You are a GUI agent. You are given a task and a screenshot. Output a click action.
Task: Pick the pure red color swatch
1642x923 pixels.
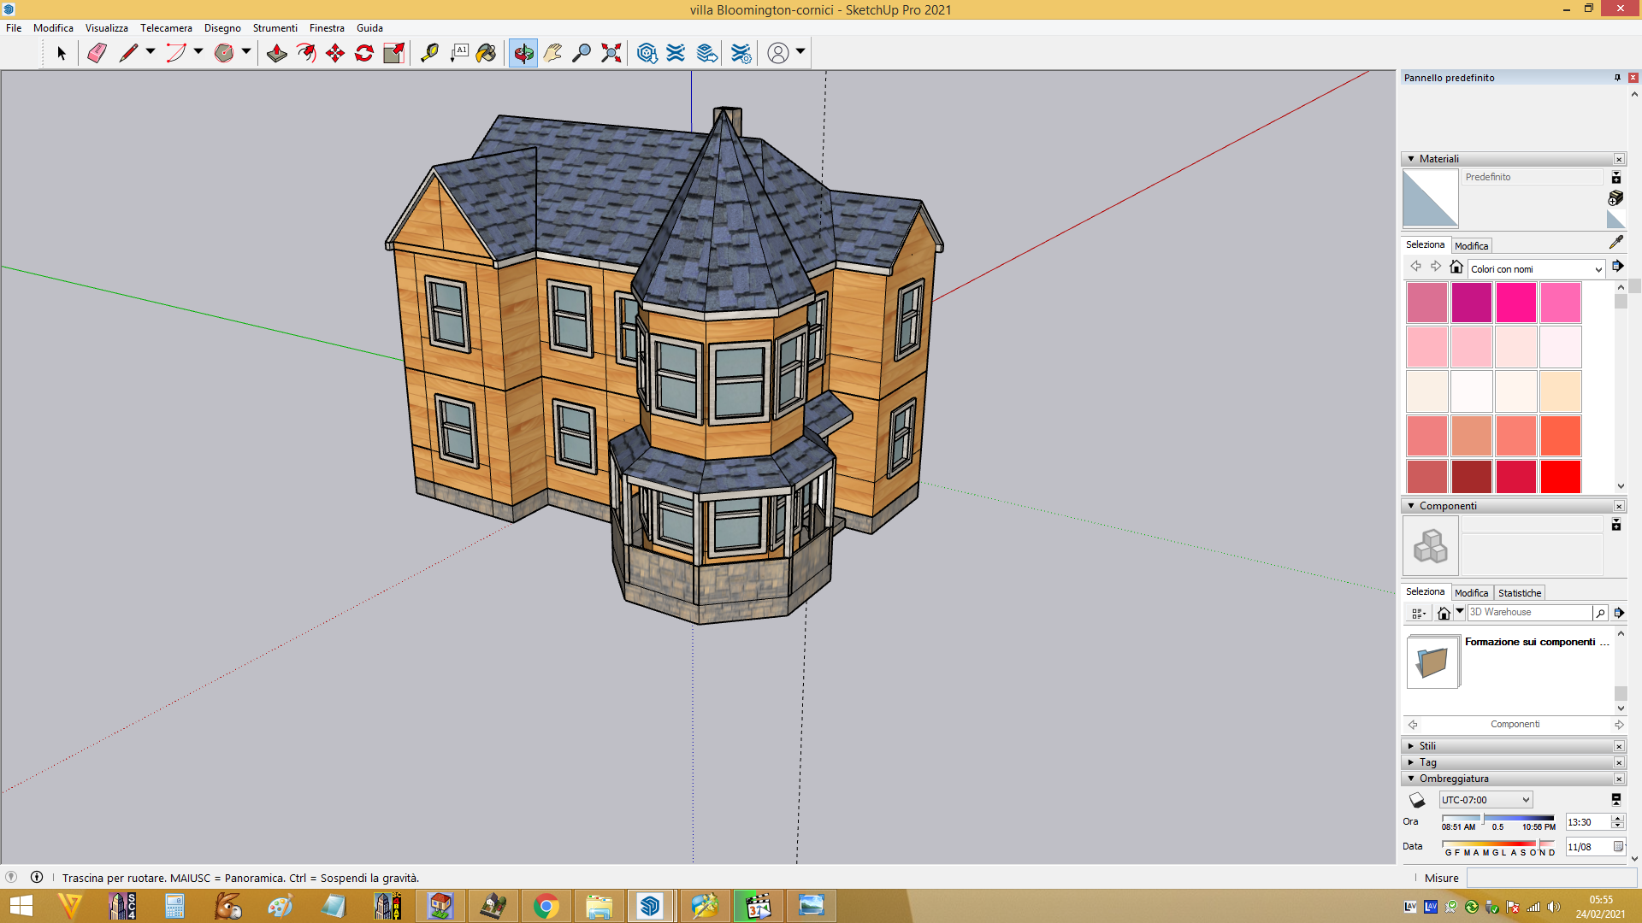point(1560,477)
